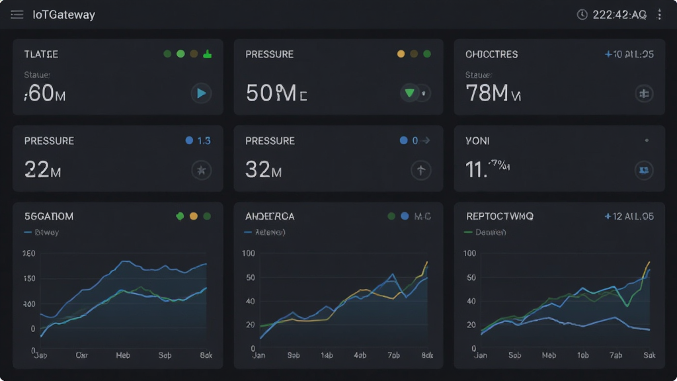
Task: Click the plus icon on OHCCTRES card
Action: 644,94
